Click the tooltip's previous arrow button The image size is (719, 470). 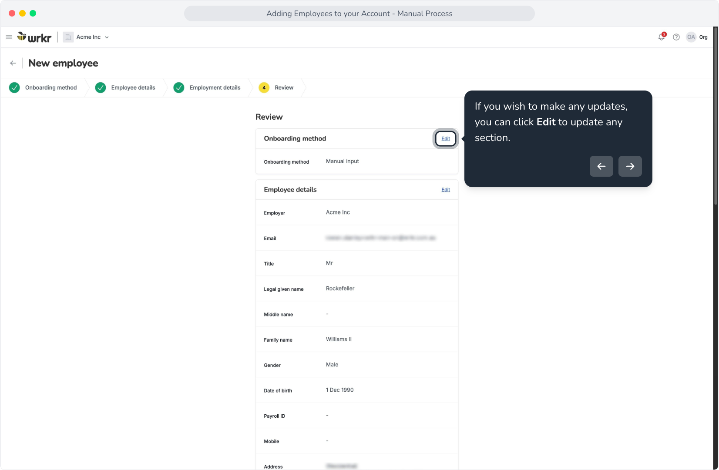(x=601, y=166)
